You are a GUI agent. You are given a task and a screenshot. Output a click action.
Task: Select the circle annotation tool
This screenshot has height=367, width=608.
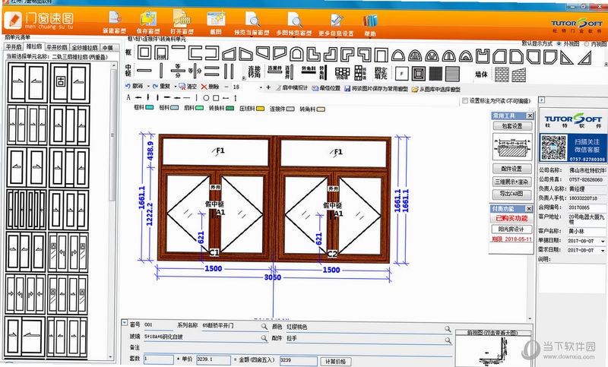(x=206, y=98)
